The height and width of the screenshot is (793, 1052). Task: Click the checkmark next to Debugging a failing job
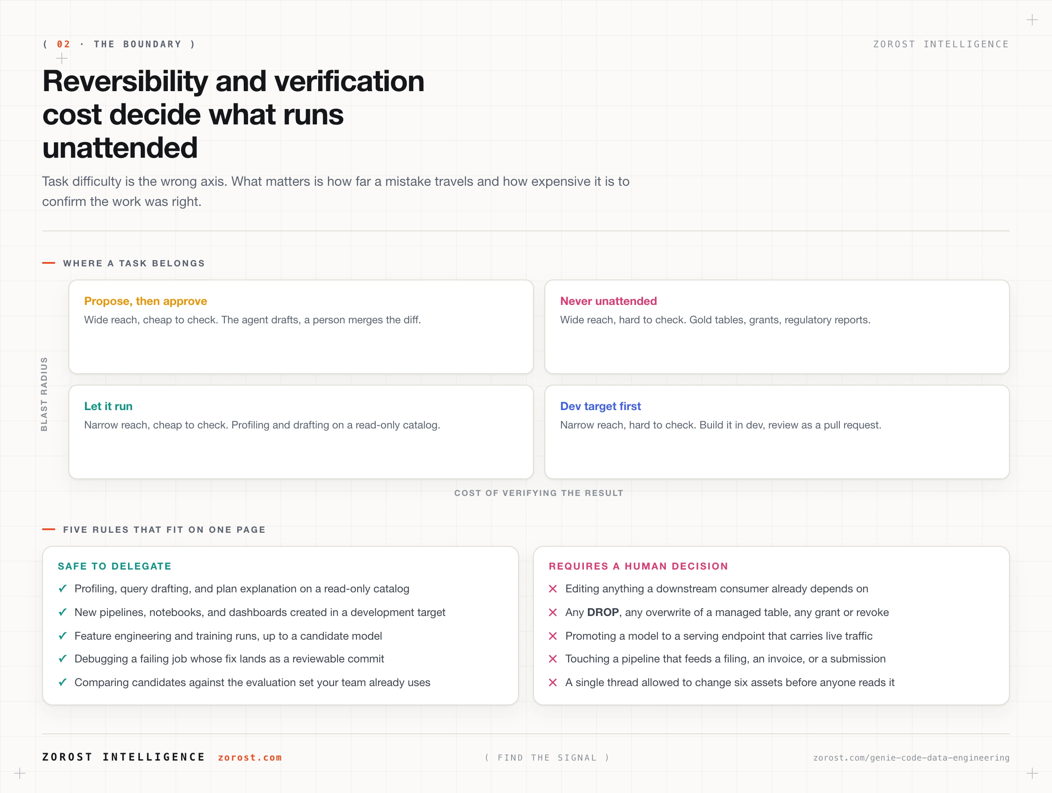point(62,659)
